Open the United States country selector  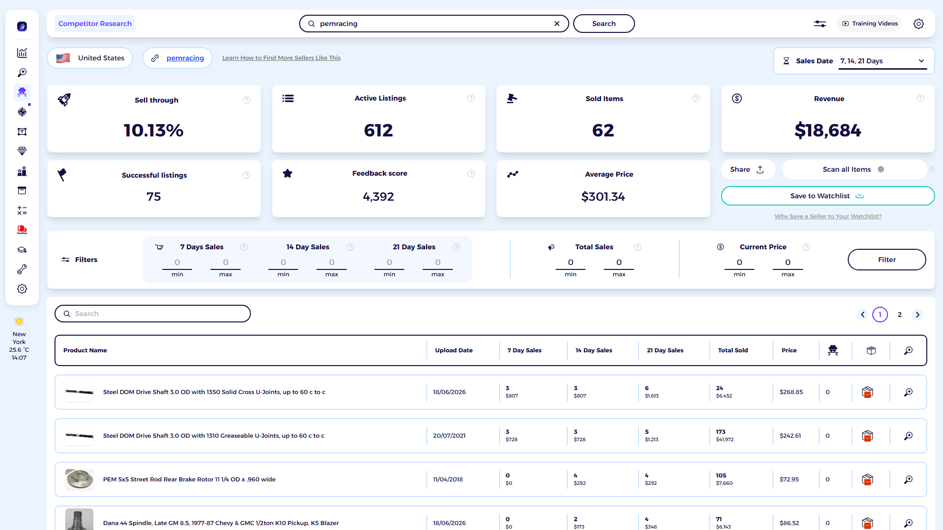pyautogui.click(x=90, y=58)
